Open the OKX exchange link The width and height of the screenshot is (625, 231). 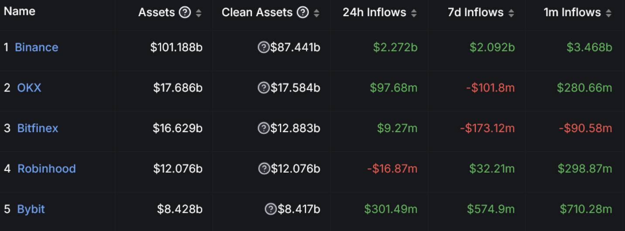tap(29, 88)
